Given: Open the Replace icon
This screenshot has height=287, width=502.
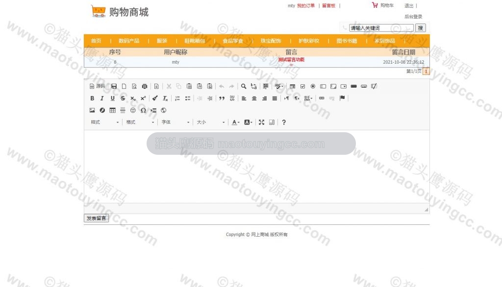Looking at the screenshot, I should 254,86.
